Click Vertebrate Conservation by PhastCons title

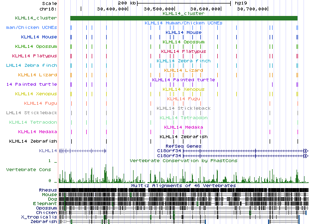[x=183, y=161]
